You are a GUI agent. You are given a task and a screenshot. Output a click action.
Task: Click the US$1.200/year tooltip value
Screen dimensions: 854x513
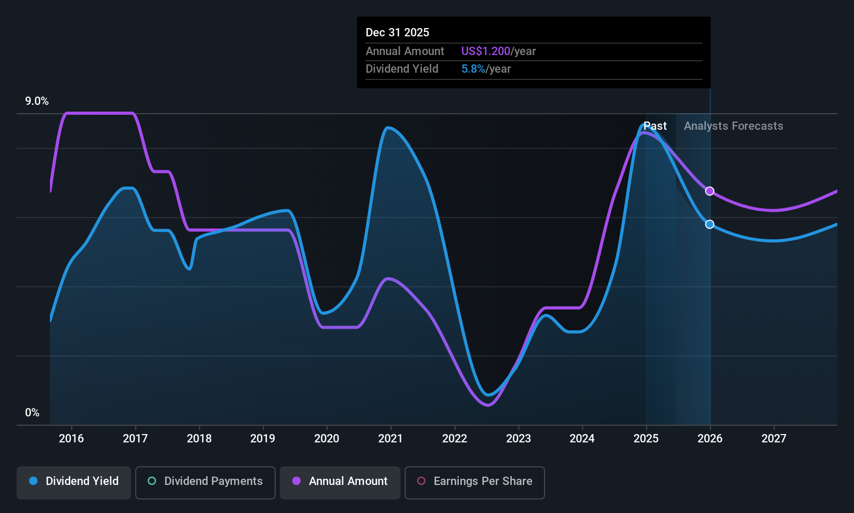(498, 51)
